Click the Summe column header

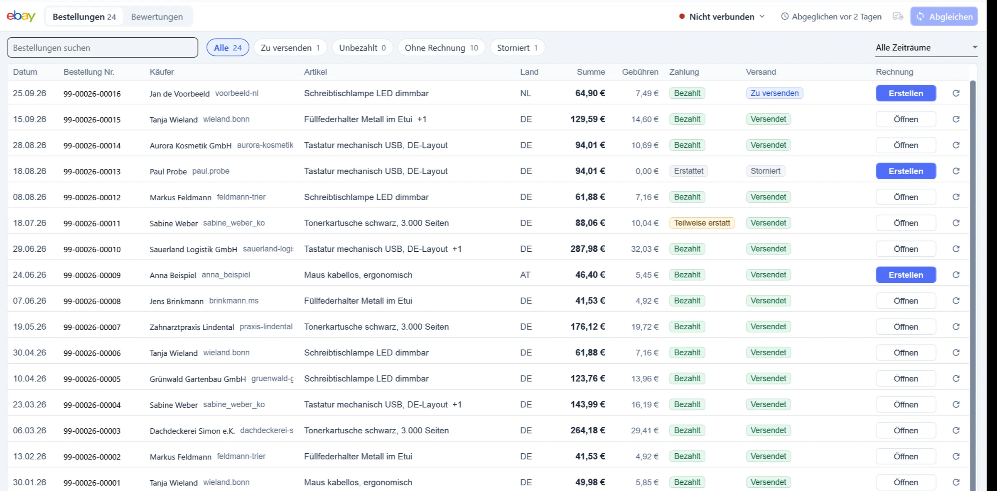(591, 72)
